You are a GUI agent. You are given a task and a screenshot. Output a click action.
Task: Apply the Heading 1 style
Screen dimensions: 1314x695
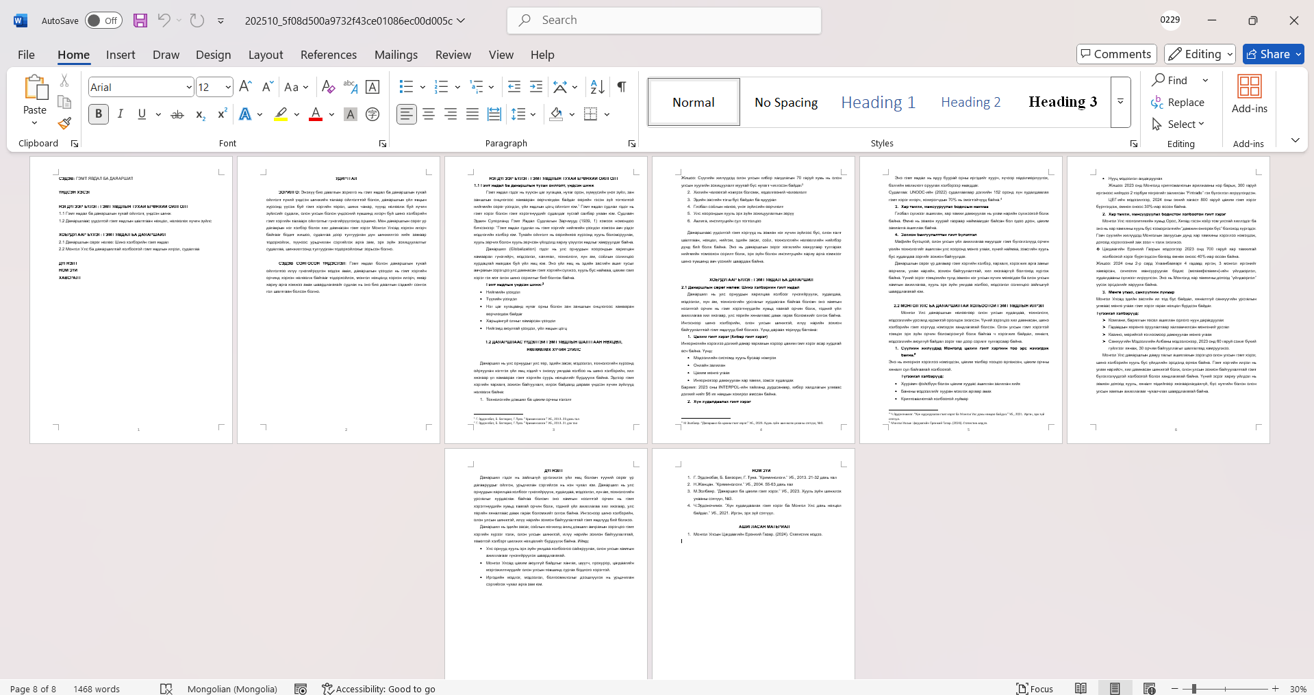878,102
